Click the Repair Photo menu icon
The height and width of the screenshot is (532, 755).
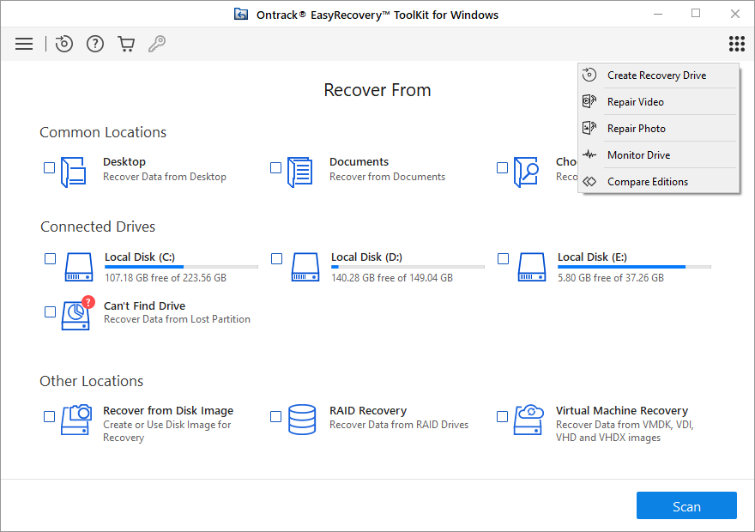coord(589,128)
